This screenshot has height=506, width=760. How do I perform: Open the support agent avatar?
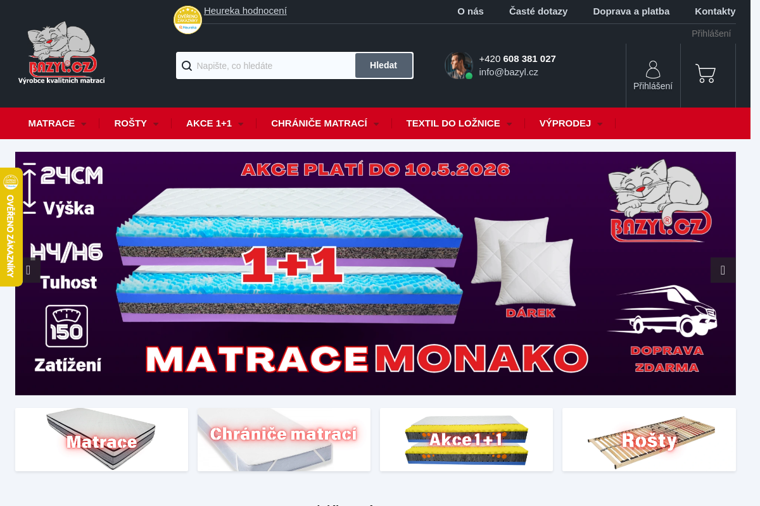459,65
